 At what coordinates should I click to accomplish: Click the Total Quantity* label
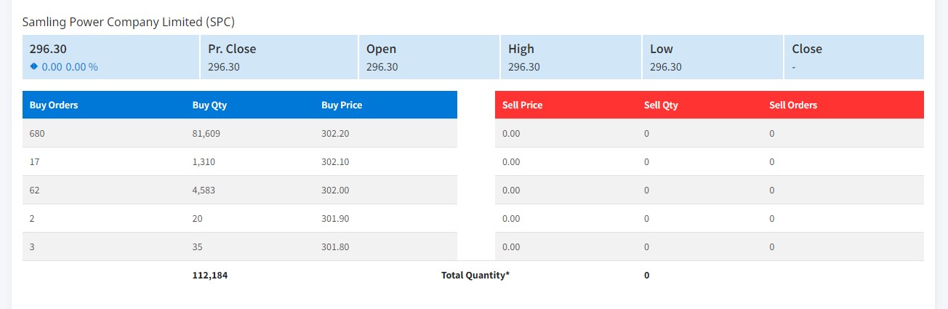[475, 276]
